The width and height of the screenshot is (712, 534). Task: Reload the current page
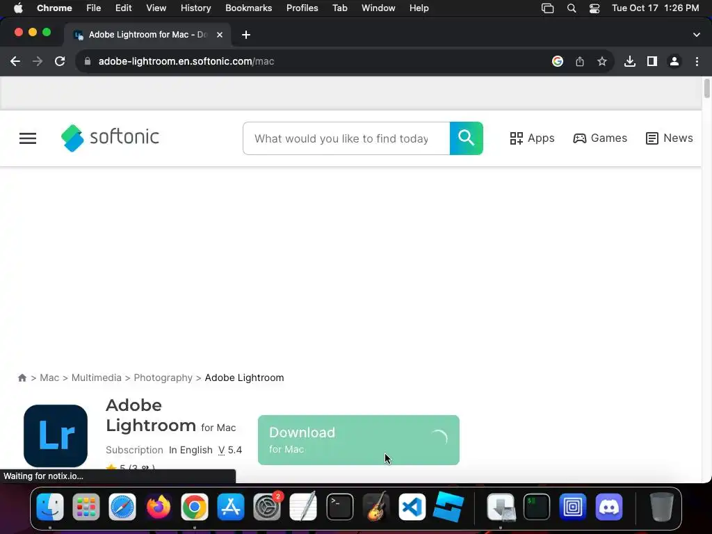coord(60,61)
